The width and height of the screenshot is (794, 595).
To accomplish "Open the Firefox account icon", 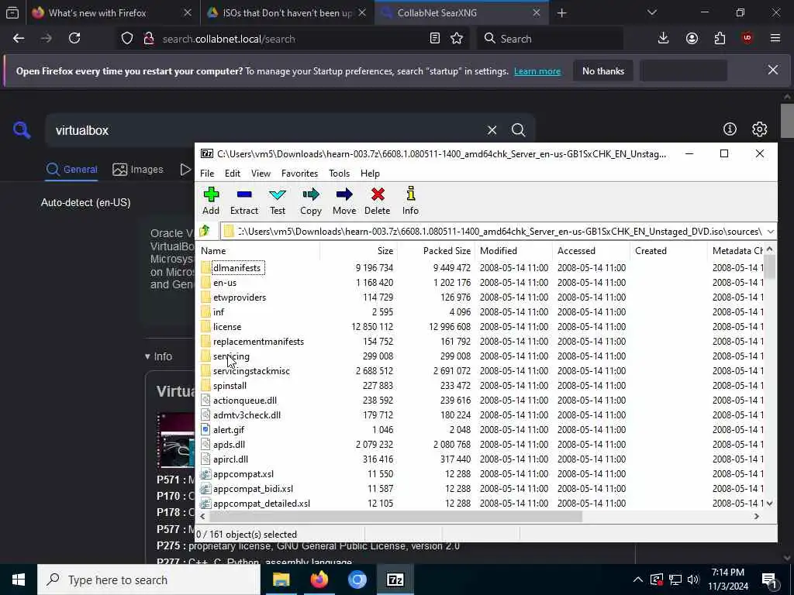I will [x=692, y=39].
